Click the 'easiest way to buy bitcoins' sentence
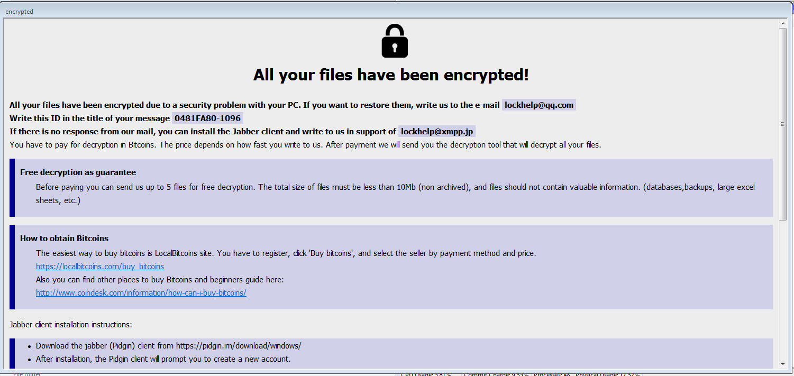The height and width of the screenshot is (376, 794). [286, 253]
